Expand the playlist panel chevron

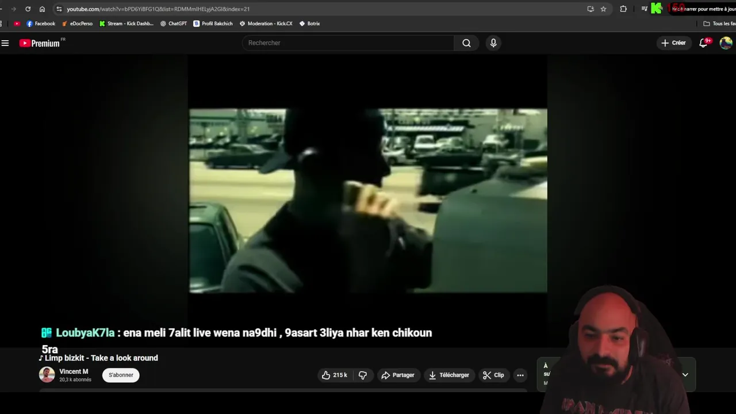pos(685,374)
